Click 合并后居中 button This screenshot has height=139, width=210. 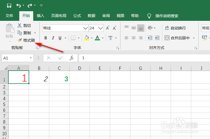[177, 38]
